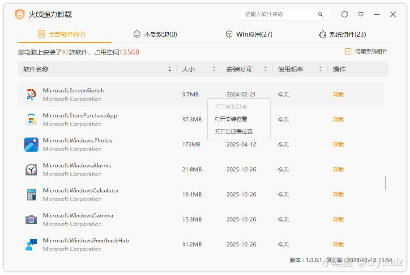Screen dimensions: 410x275
Task: Open the main menu dropdown icon
Action: (x=361, y=14)
